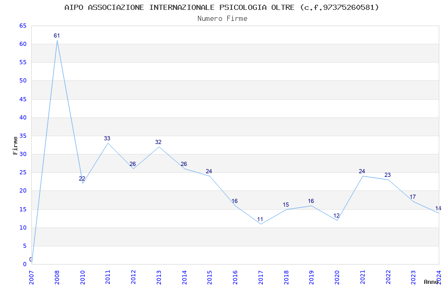Select the lowest data label 11
Image resolution: width=444 pixels, height=287 pixels.
pyautogui.click(x=260, y=219)
